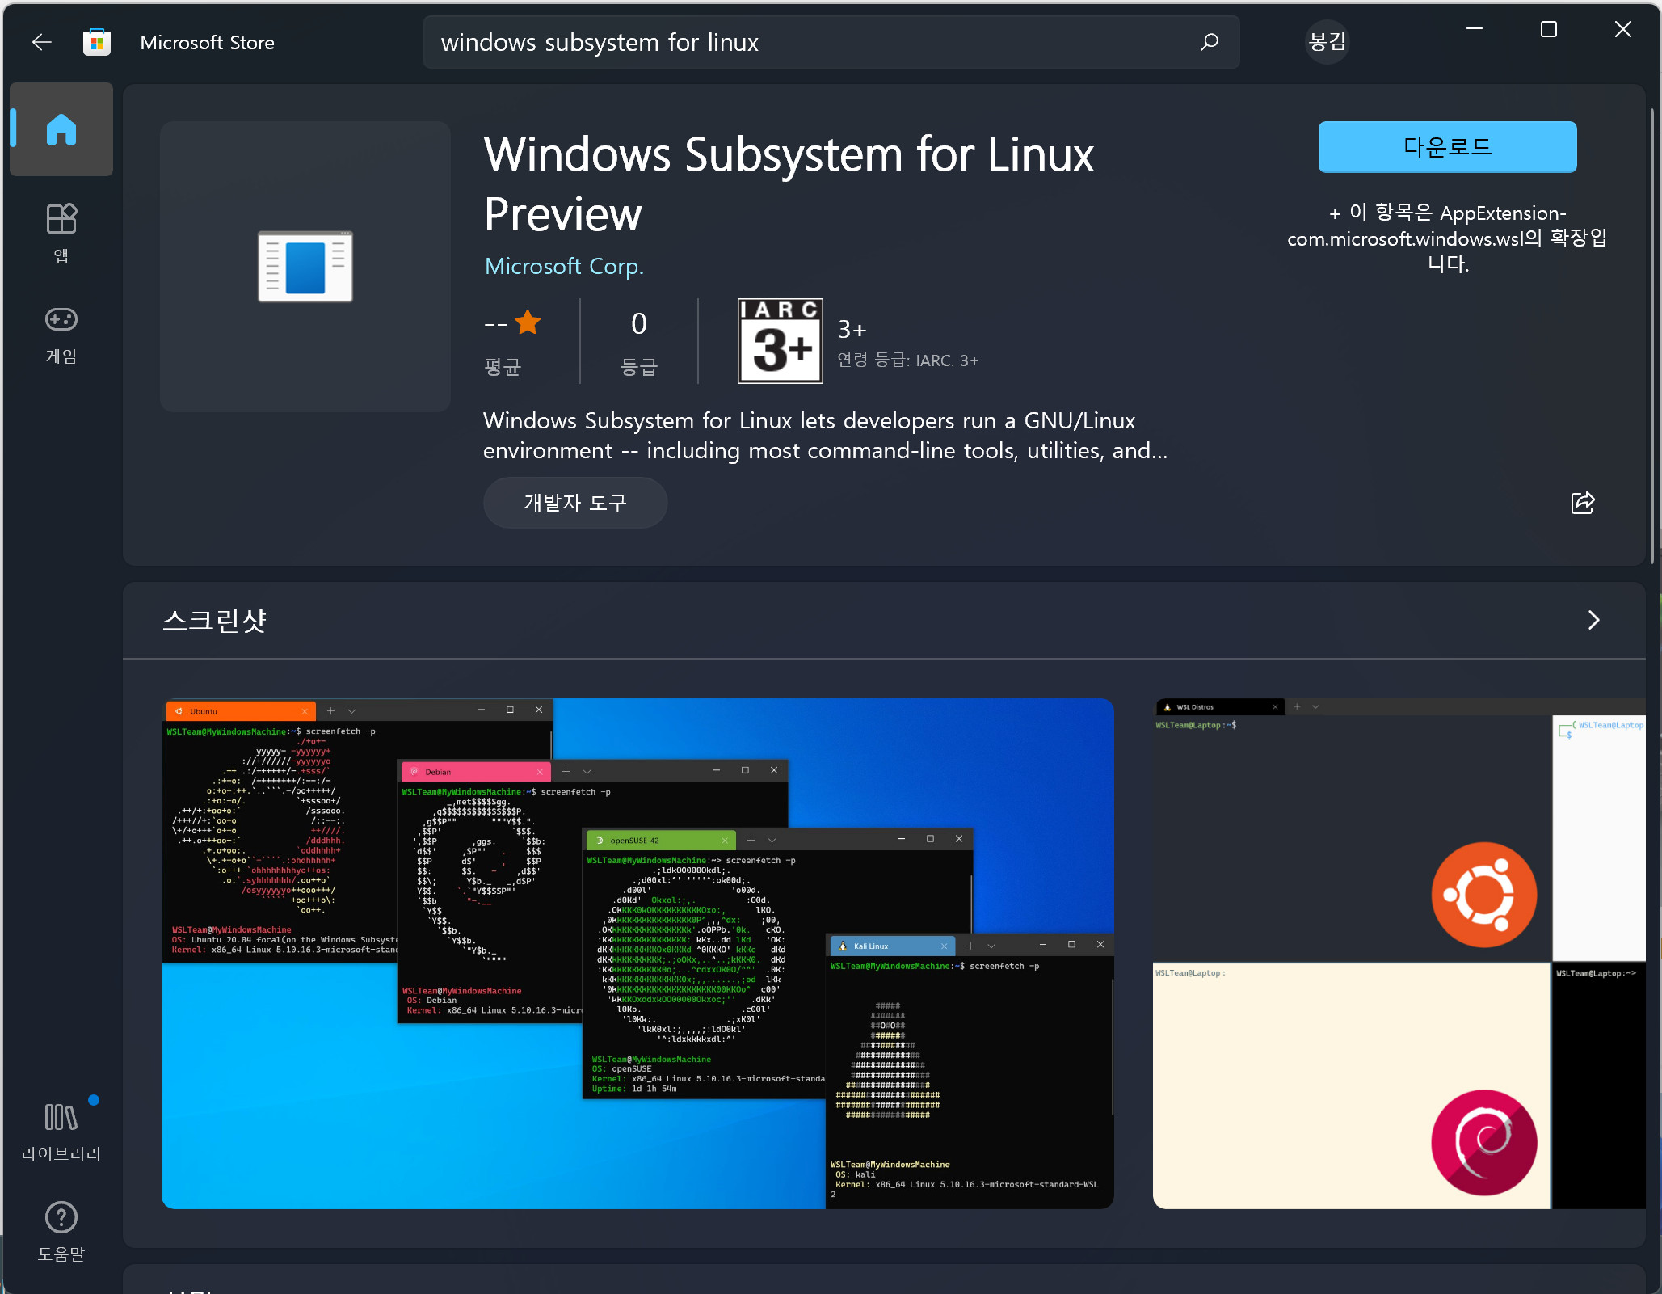
Task: Click the IARC 3+ rating badge
Action: tap(780, 340)
